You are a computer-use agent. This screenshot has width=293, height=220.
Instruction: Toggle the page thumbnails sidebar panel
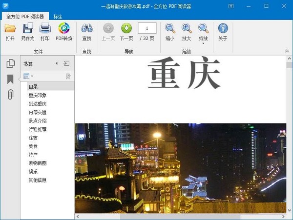tap(10, 63)
